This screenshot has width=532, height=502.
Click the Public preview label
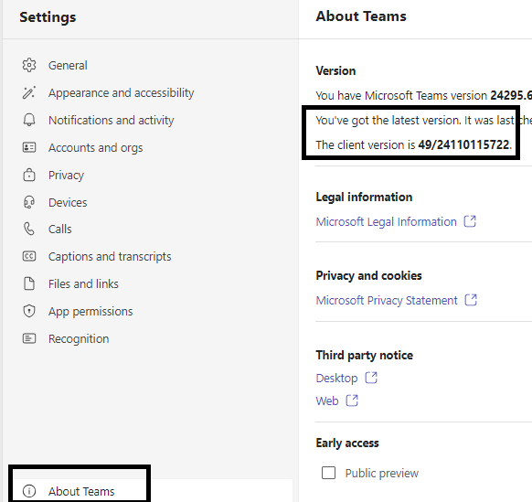[382, 473]
